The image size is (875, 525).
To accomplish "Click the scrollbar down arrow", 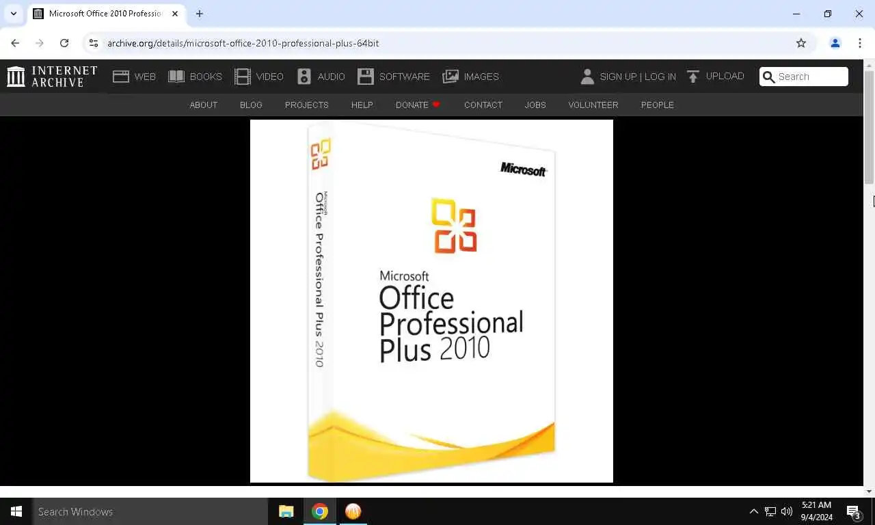I will point(869,492).
